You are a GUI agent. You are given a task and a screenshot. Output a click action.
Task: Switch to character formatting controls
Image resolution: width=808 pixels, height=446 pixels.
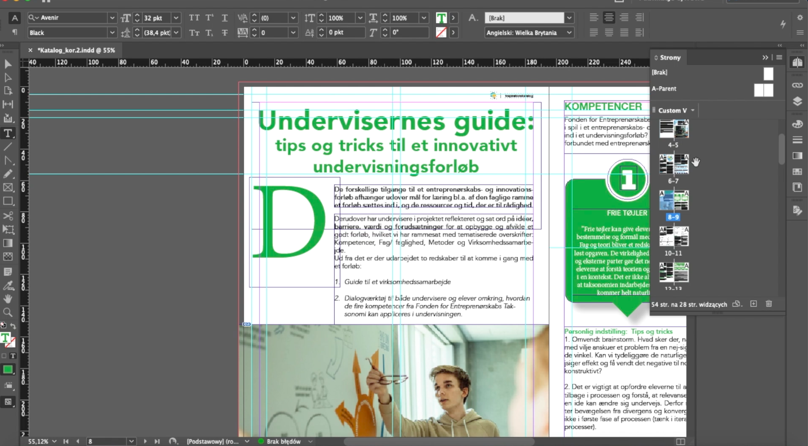point(15,18)
